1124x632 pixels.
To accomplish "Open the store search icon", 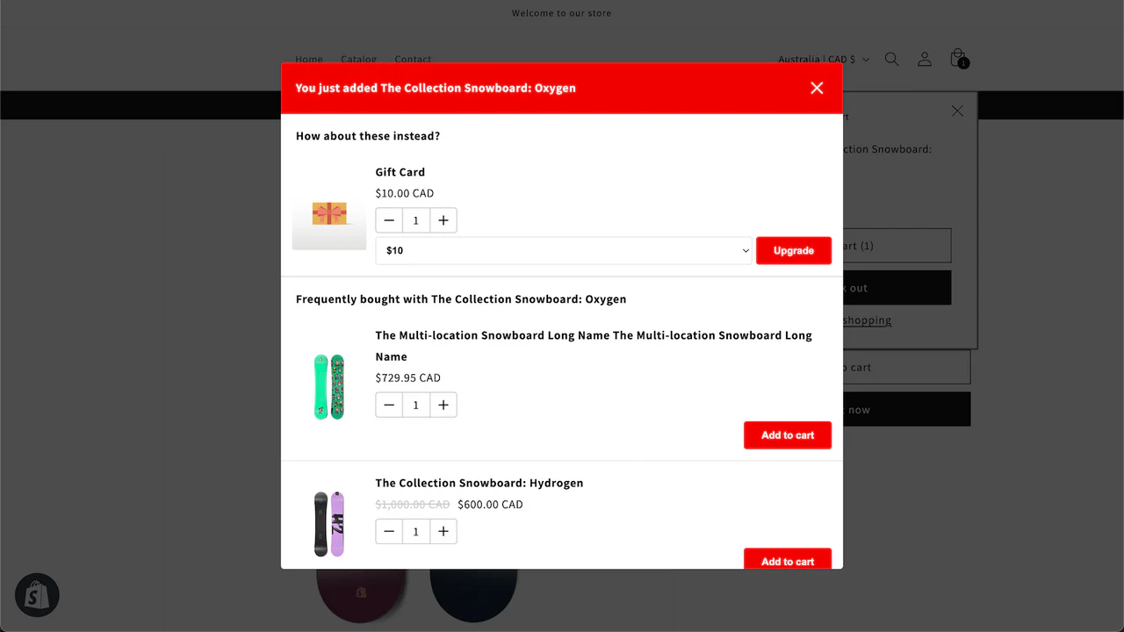I will [891, 59].
